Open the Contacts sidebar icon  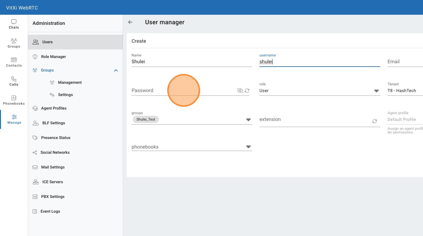[x=14, y=62]
